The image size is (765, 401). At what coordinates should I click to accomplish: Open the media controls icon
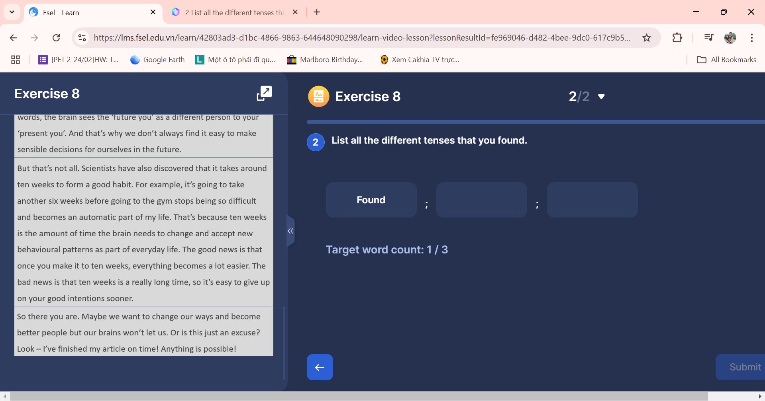(709, 37)
